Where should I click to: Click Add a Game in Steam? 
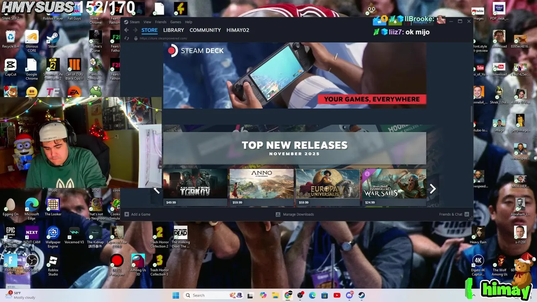137,214
